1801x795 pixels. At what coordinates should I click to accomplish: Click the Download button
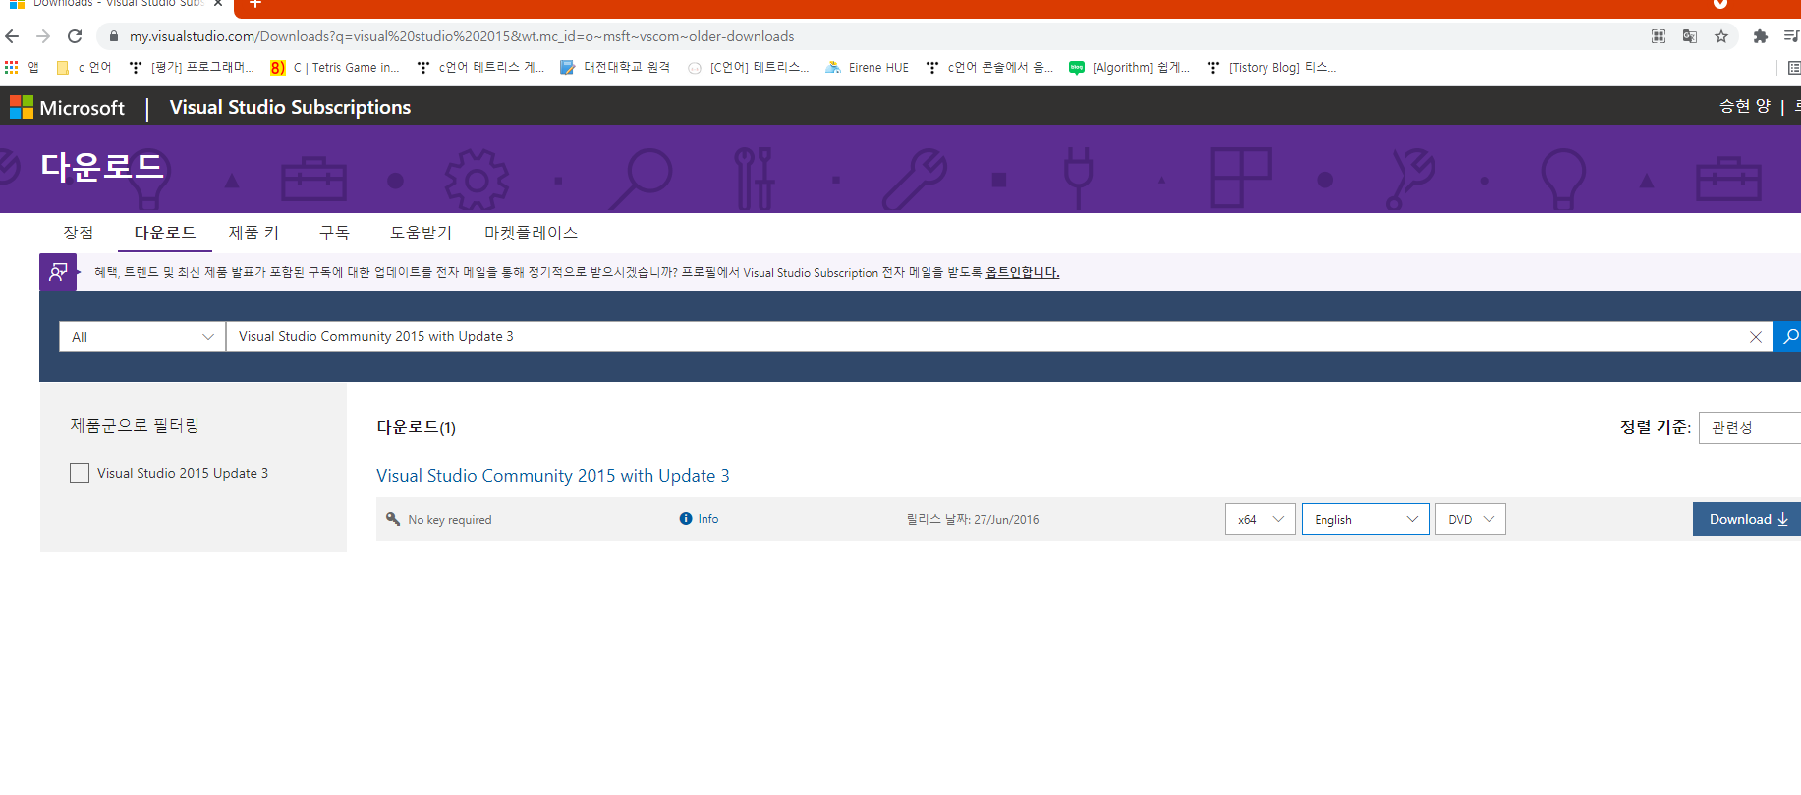click(1747, 519)
